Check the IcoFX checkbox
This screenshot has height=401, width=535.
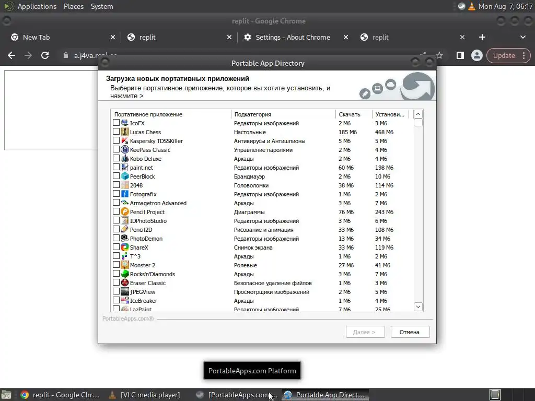(x=116, y=122)
